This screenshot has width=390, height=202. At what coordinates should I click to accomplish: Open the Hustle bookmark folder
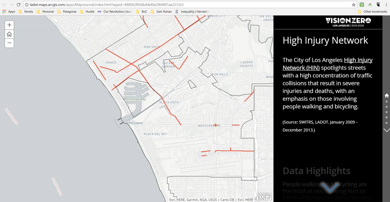(87, 12)
